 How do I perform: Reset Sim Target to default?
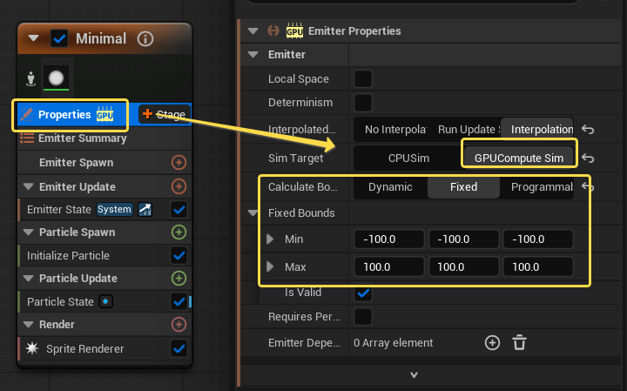pos(588,158)
